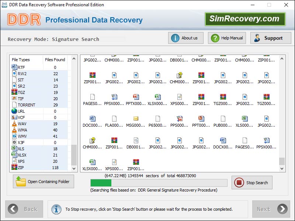
Task: Select the PUB000... recovered file icon
Action: (223, 119)
